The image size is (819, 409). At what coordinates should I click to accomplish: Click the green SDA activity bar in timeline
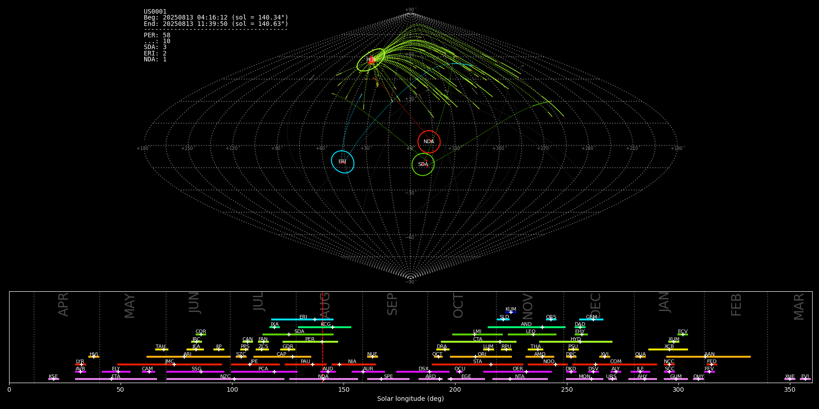(298, 334)
